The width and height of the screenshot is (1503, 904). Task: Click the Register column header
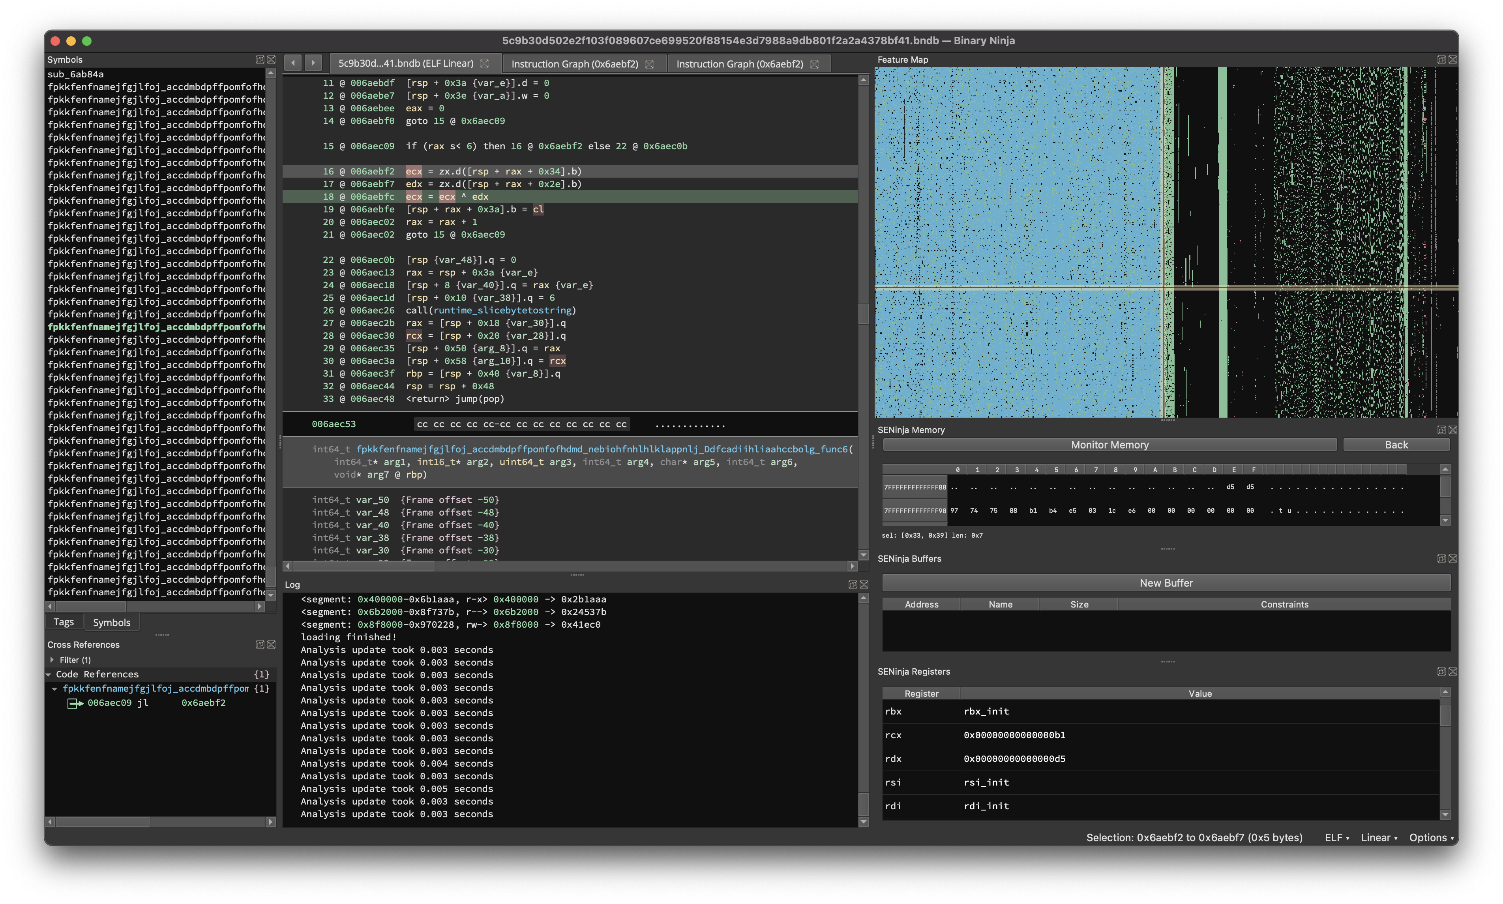click(x=921, y=693)
